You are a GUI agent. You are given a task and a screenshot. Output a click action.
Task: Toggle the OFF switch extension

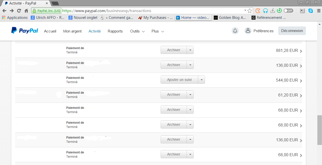pos(288,11)
